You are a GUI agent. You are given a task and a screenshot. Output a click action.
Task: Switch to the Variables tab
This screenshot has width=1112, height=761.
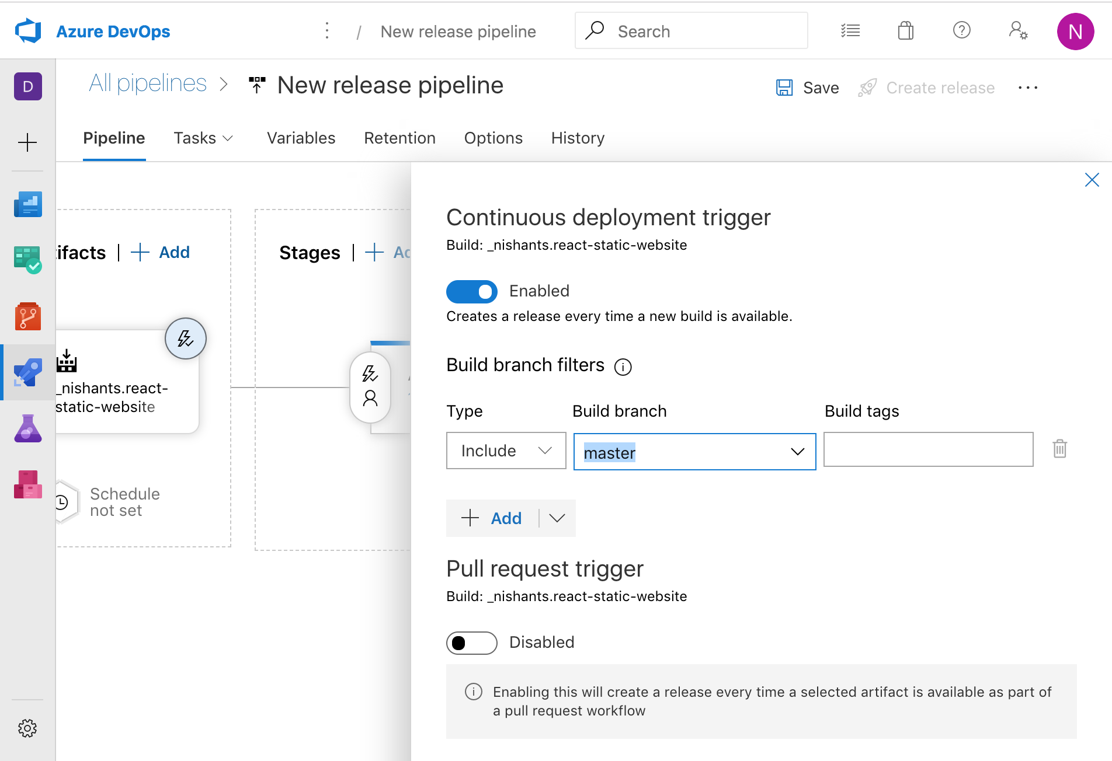point(301,138)
